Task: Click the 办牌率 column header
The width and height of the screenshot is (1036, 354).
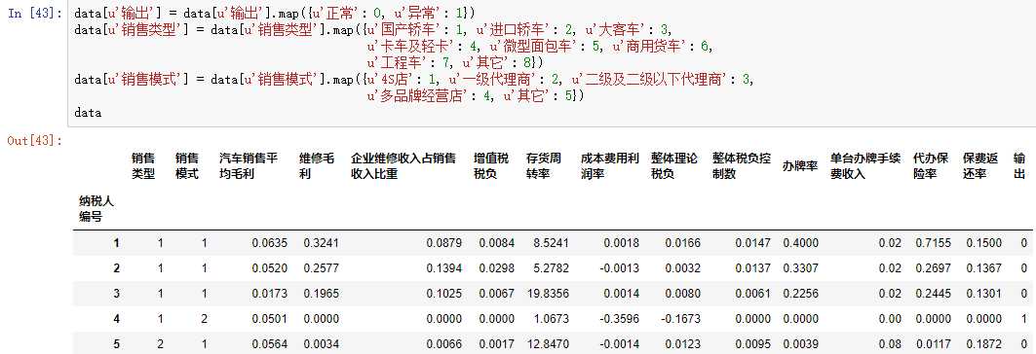Action: 800,166
